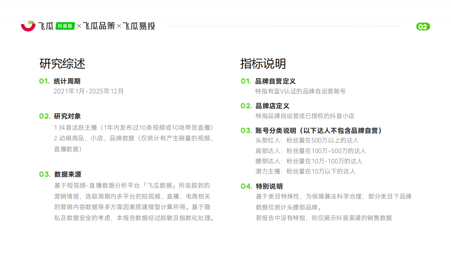This screenshot has width=451, height=254.
Task: Click the 飞瓜品策 brand name in header
Action: pos(99,26)
